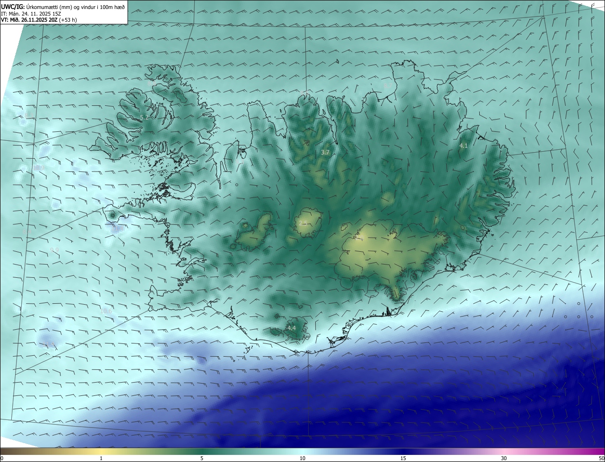The image size is (605, 462).
Task: Click the 9.9 value west of Iceland
Action: pos(54,250)
